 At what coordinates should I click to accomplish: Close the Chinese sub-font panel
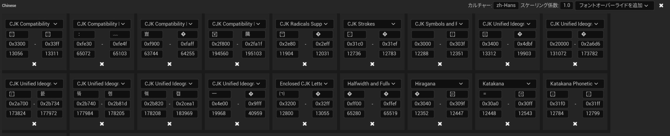[661, 5]
